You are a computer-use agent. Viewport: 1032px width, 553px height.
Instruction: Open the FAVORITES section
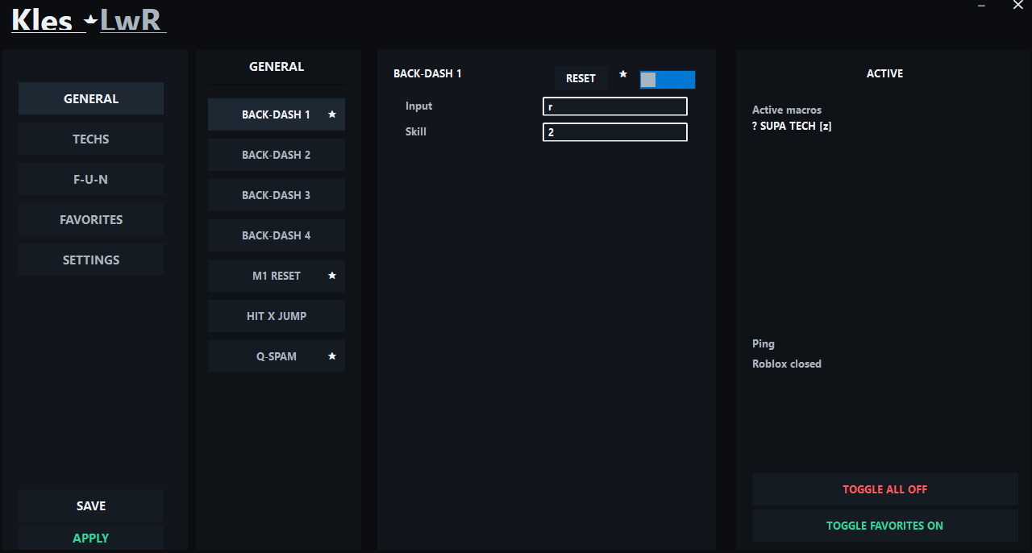90,219
